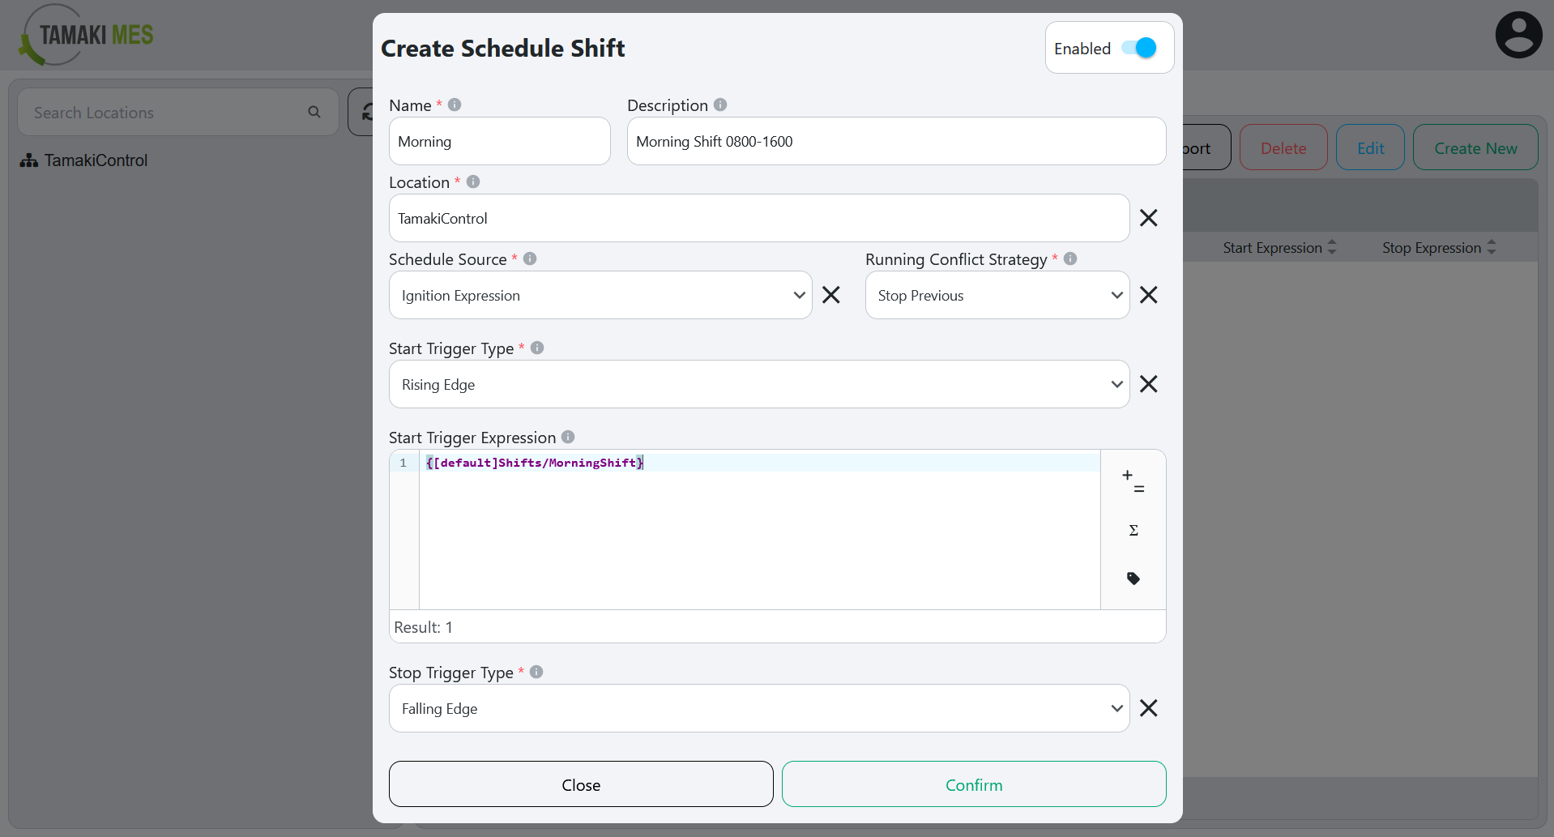Open the operators panel in the expression editor
The width and height of the screenshot is (1554, 837).
(x=1133, y=480)
